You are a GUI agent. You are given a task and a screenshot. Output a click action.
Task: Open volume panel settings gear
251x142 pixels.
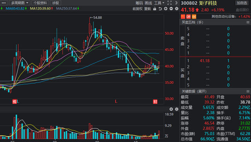pyautogui.click(x=176, y=109)
